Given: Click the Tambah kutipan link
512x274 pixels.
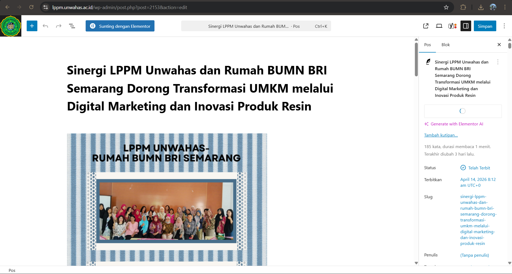Looking at the screenshot, I should 441,135.
